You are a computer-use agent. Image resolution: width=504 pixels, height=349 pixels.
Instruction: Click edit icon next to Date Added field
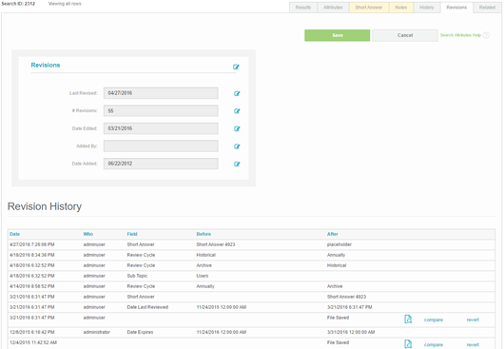click(x=237, y=164)
